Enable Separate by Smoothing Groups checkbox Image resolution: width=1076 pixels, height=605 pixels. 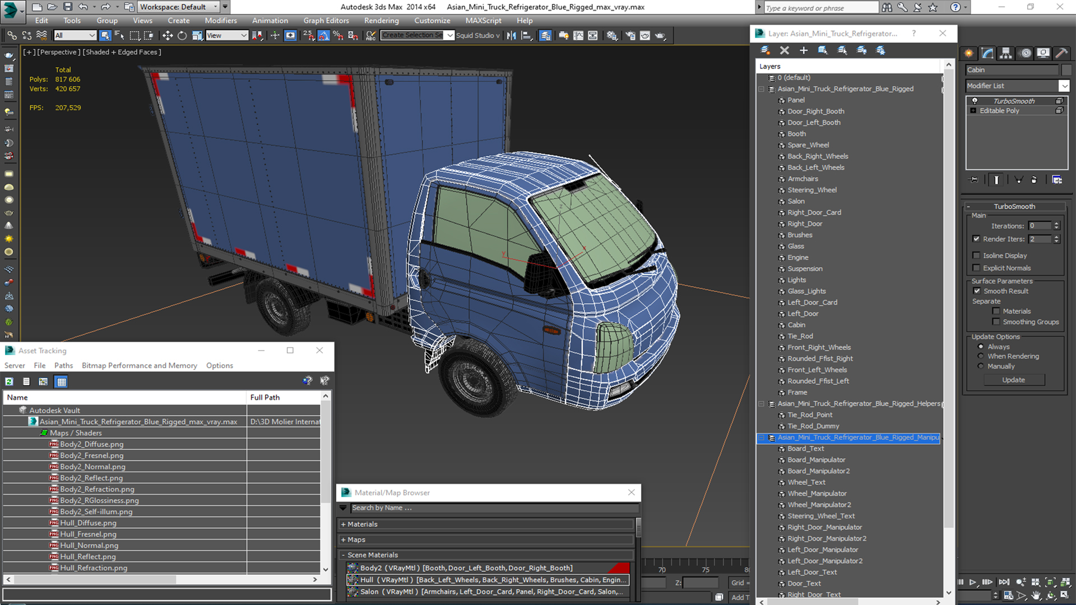click(996, 322)
